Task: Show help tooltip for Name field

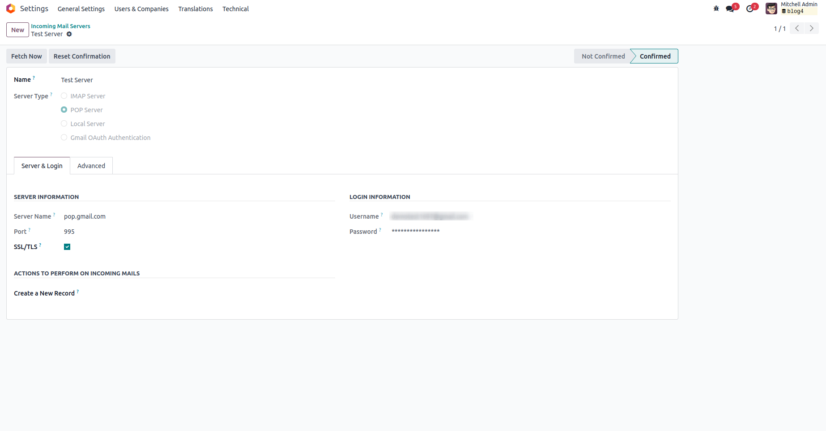Action: pyautogui.click(x=34, y=78)
